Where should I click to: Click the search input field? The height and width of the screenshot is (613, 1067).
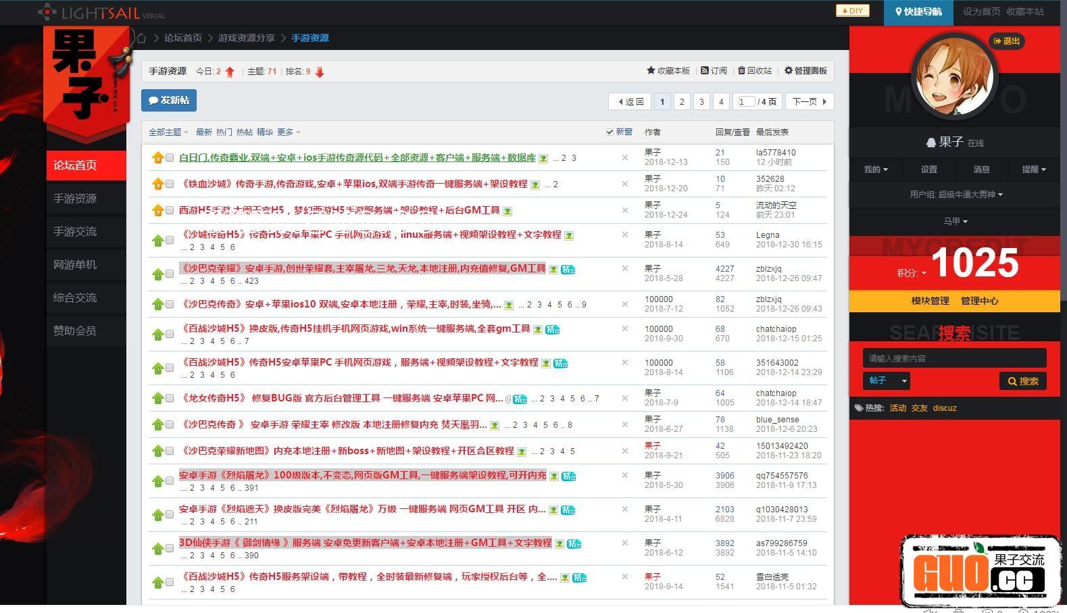click(954, 358)
